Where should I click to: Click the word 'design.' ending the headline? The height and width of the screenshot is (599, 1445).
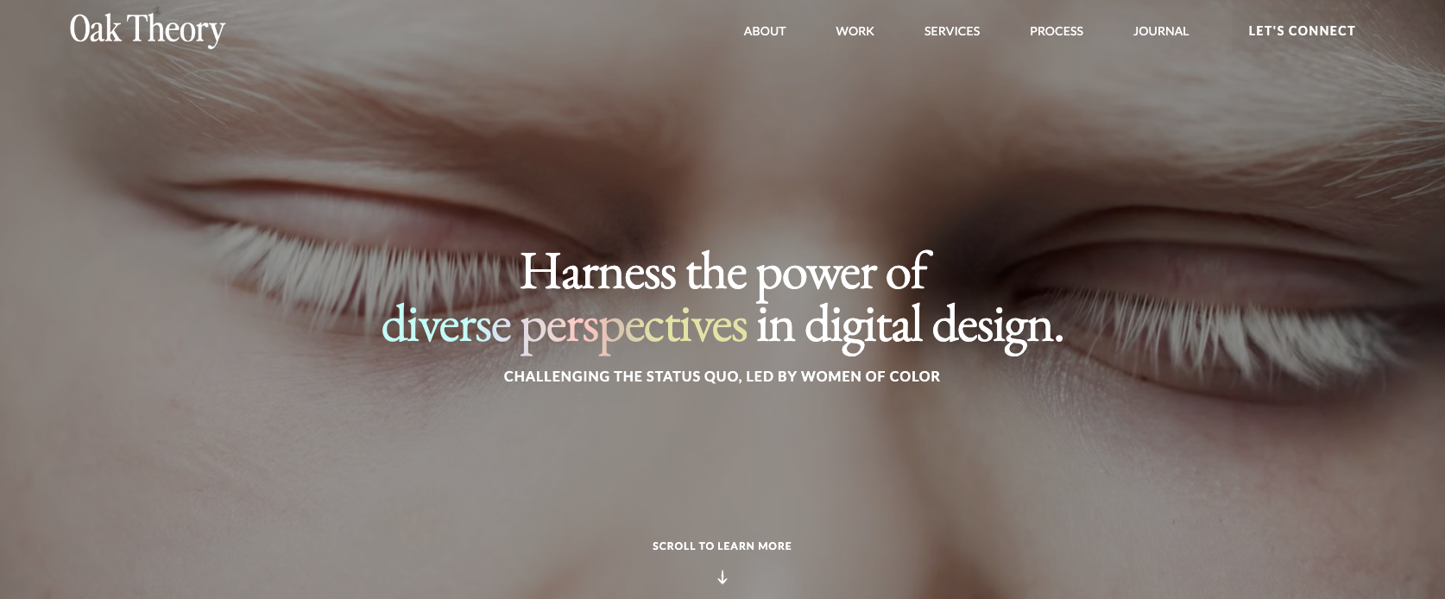997,326
